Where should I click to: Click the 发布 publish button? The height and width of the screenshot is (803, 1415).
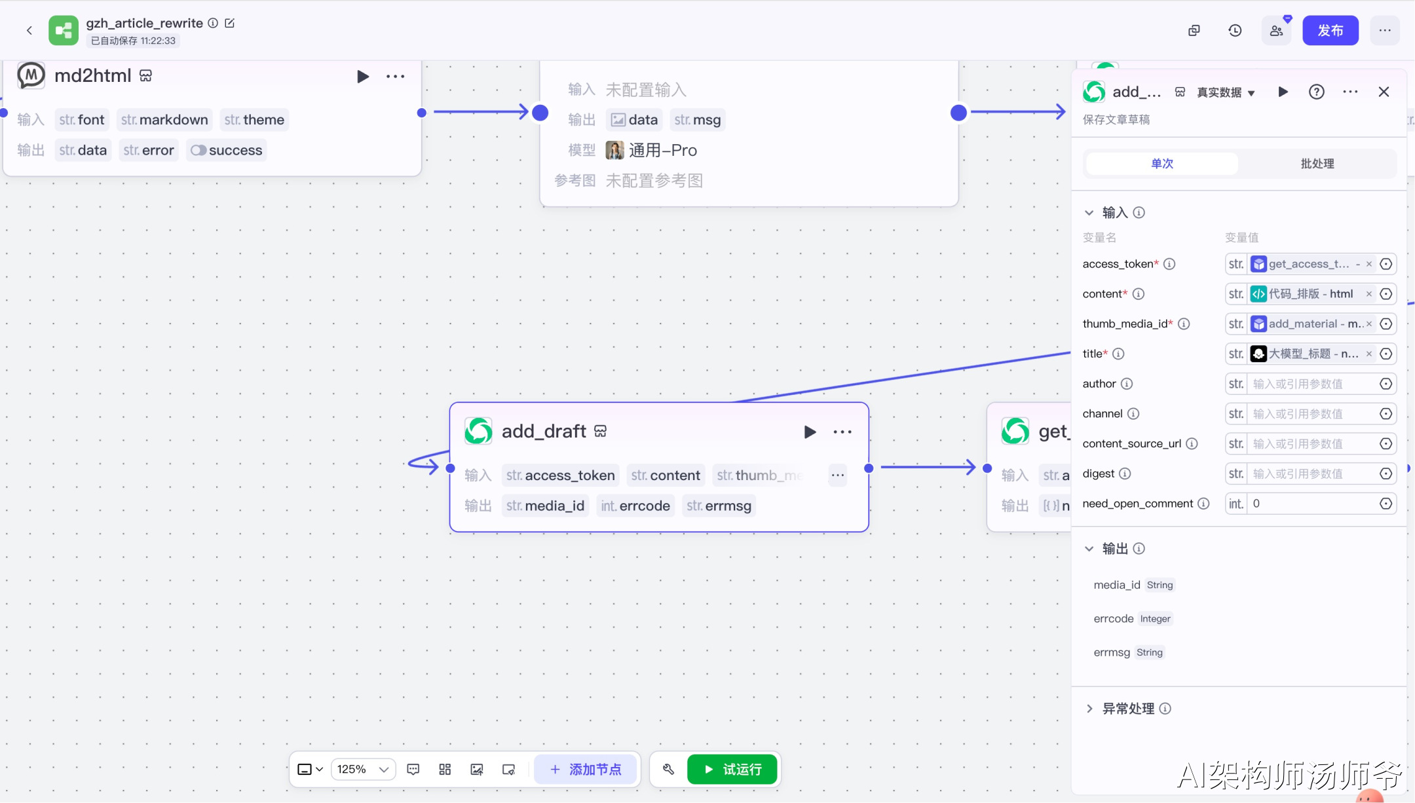pyautogui.click(x=1330, y=31)
